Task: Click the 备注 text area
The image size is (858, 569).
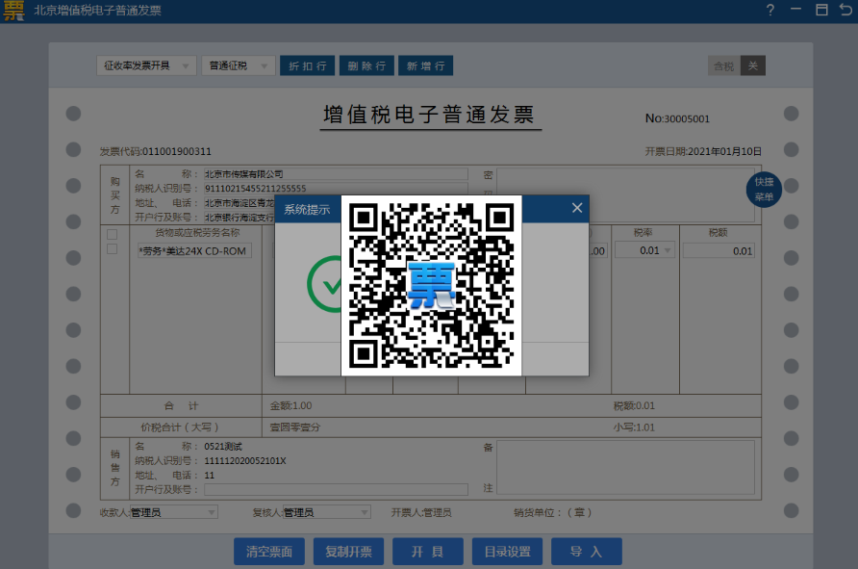Action: [x=625, y=467]
